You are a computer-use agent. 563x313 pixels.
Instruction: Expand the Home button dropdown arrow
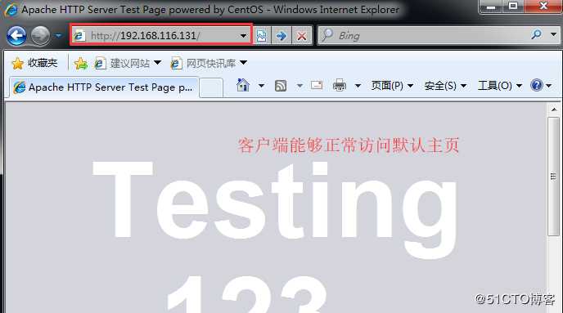tap(261, 86)
